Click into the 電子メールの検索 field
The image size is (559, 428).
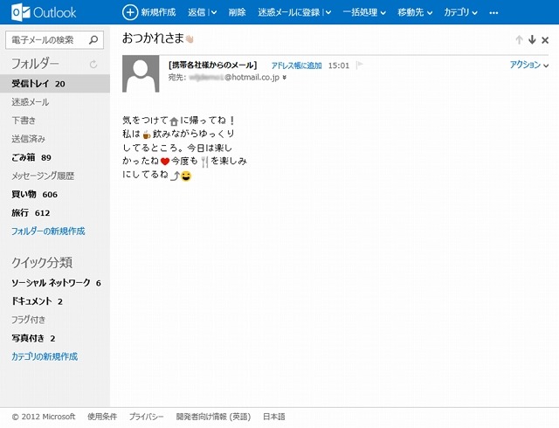47,40
